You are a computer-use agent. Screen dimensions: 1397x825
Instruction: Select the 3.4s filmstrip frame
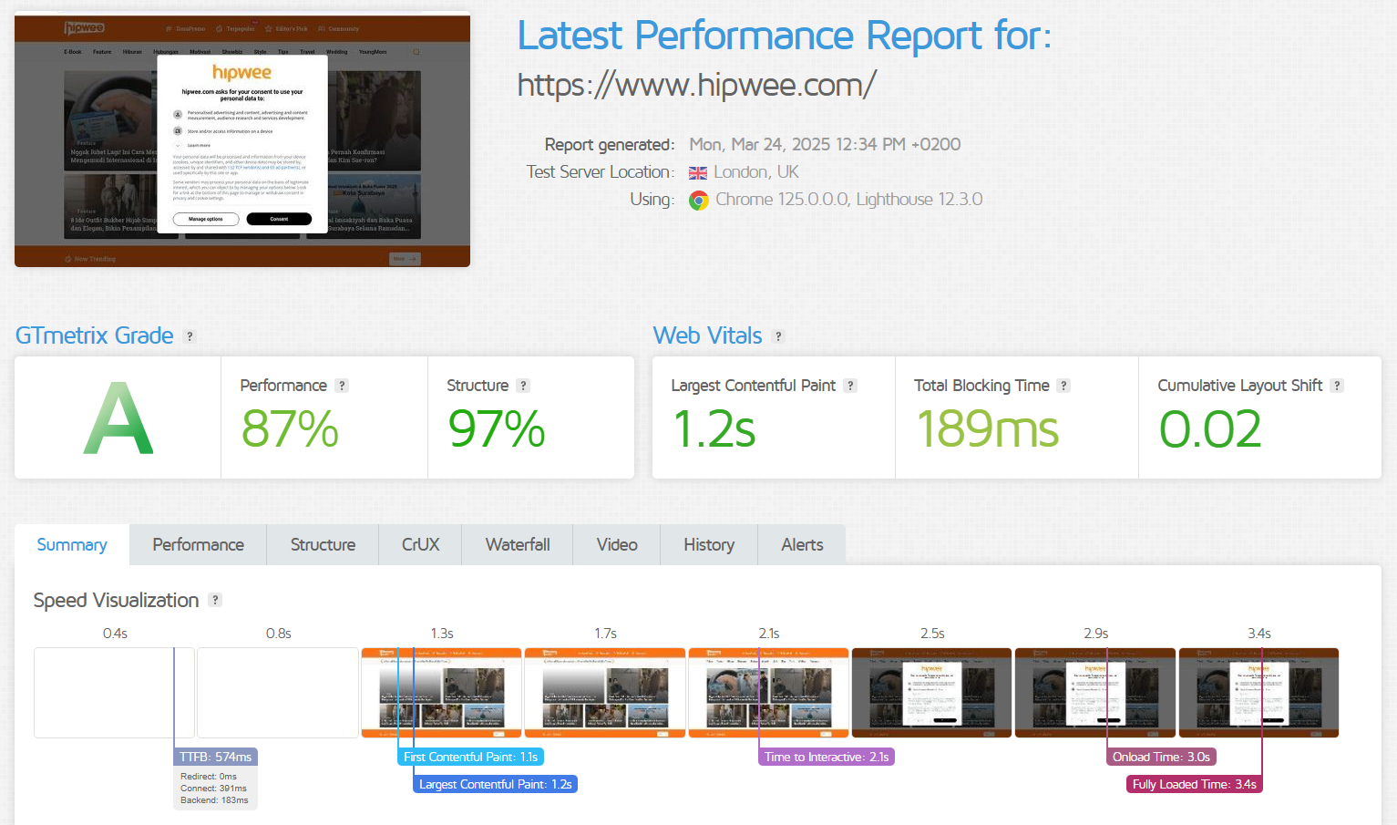pos(1258,693)
